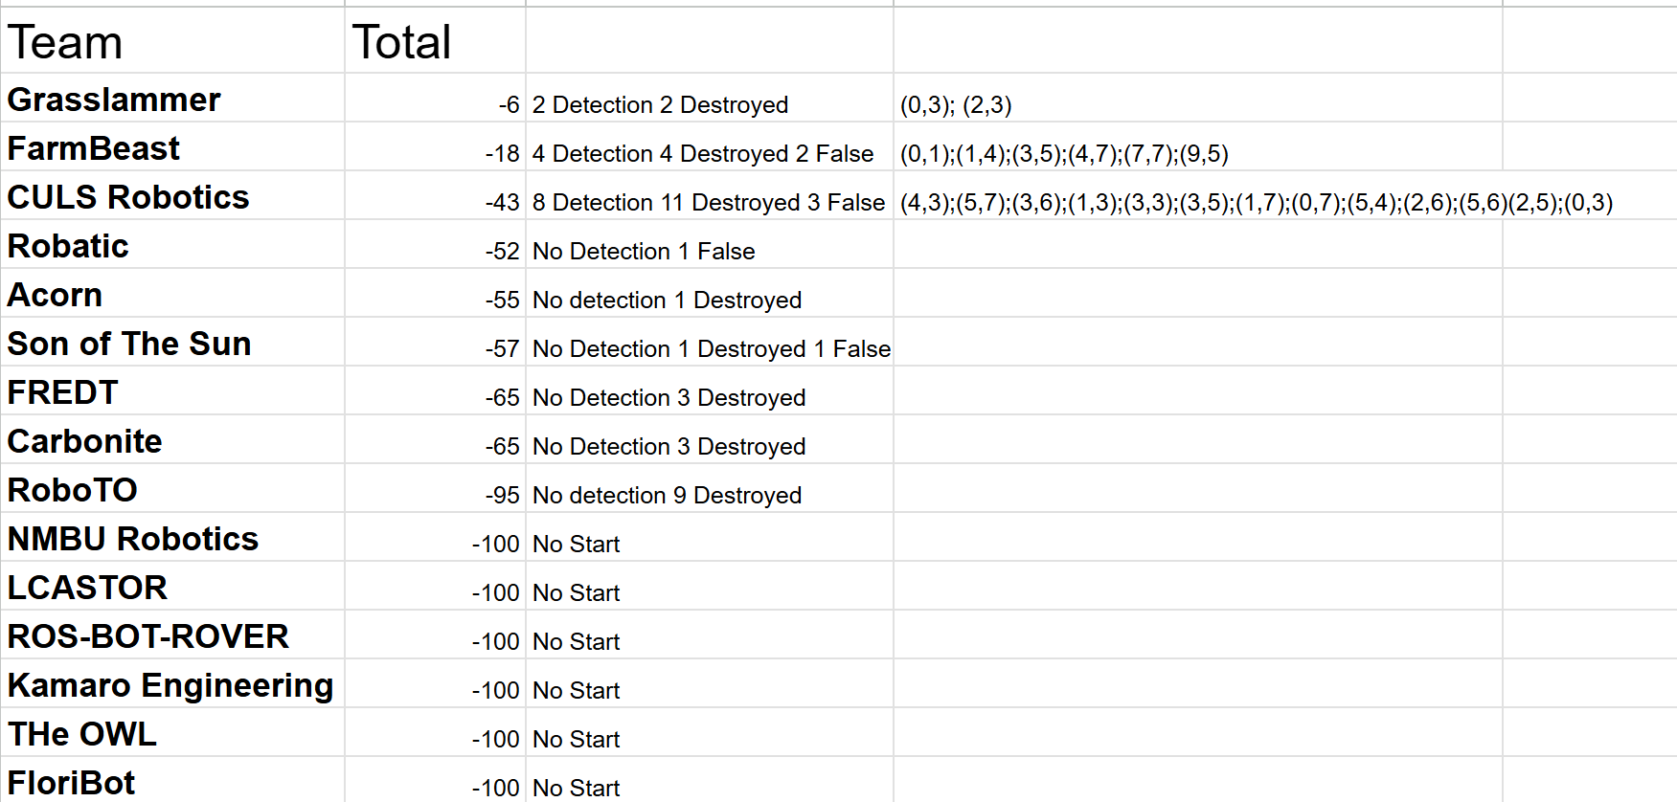
Task: Click the Kamaro Engineering team cell
Action: pyautogui.click(x=172, y=683)
